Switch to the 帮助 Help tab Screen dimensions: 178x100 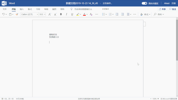pyautogui.click(x=62, y=9)
